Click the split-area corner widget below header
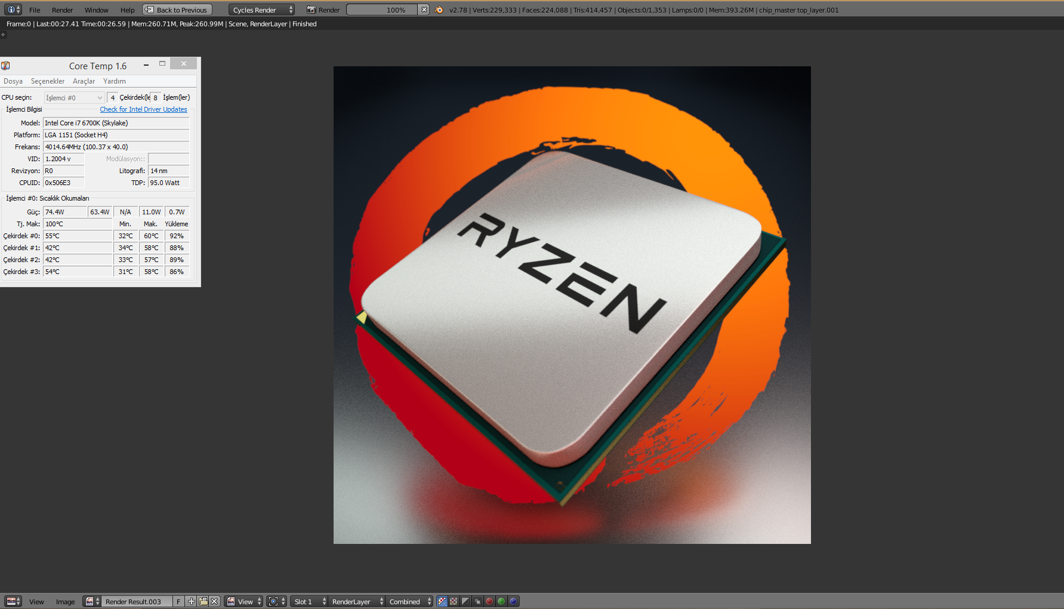The image size is (1064, 609). 3,35
